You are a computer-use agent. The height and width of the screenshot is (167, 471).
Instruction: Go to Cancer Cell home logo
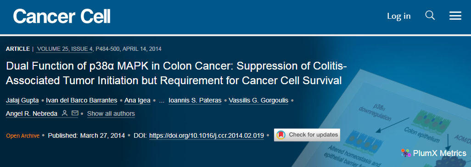coord(62,16)
